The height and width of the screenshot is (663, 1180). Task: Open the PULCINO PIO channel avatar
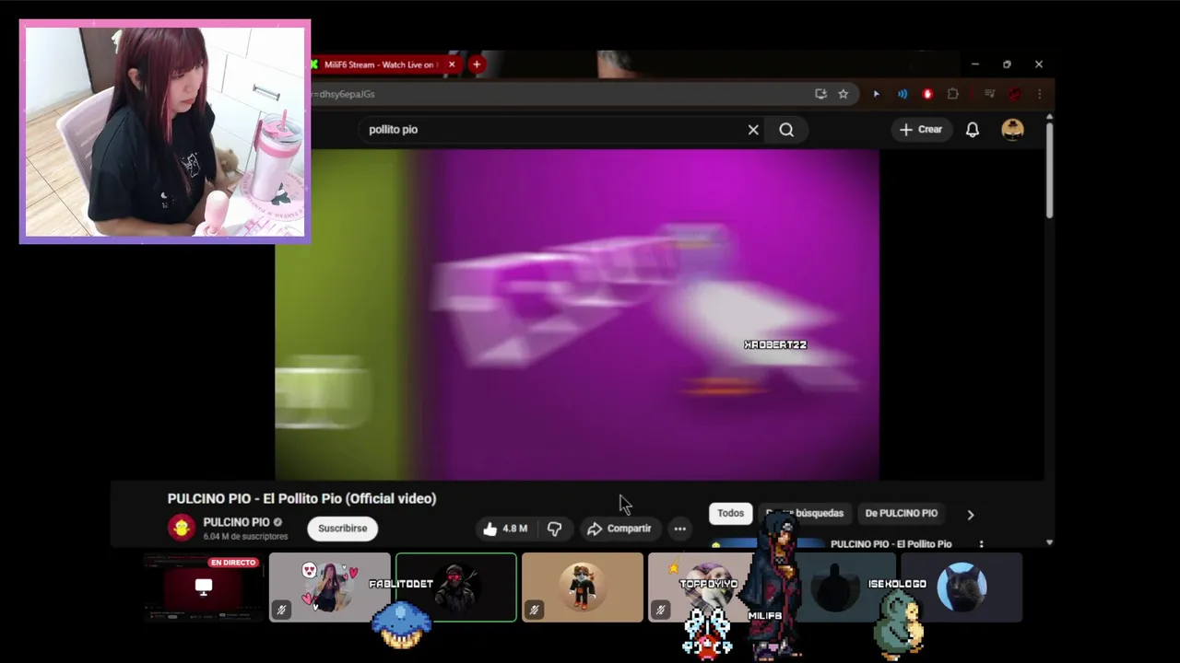(x=182, y=528)
